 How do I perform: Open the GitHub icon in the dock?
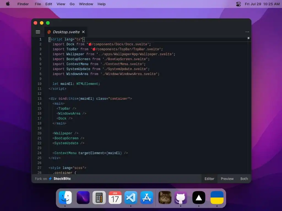181,198
